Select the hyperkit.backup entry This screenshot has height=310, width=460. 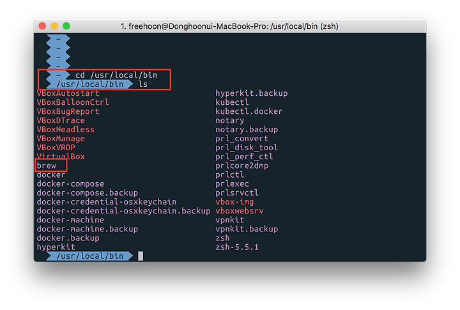tap(252, 93)
